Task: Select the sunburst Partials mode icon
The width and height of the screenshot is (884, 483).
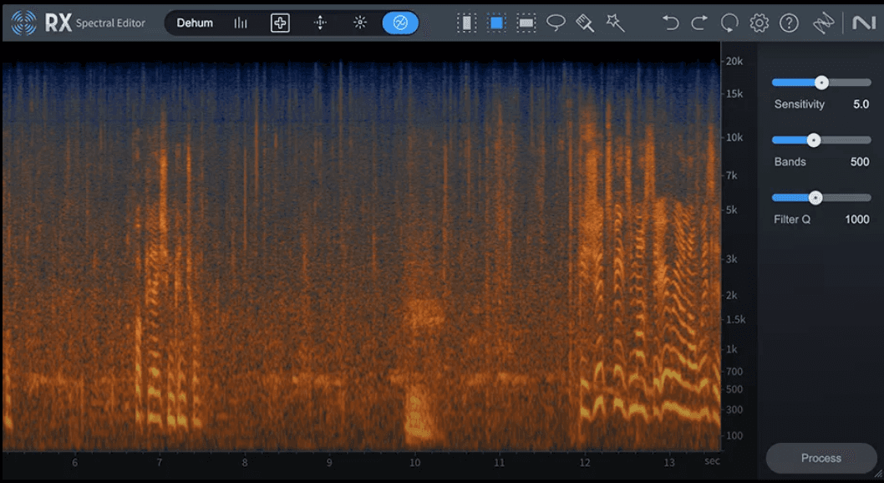Action: coord(359,23)
